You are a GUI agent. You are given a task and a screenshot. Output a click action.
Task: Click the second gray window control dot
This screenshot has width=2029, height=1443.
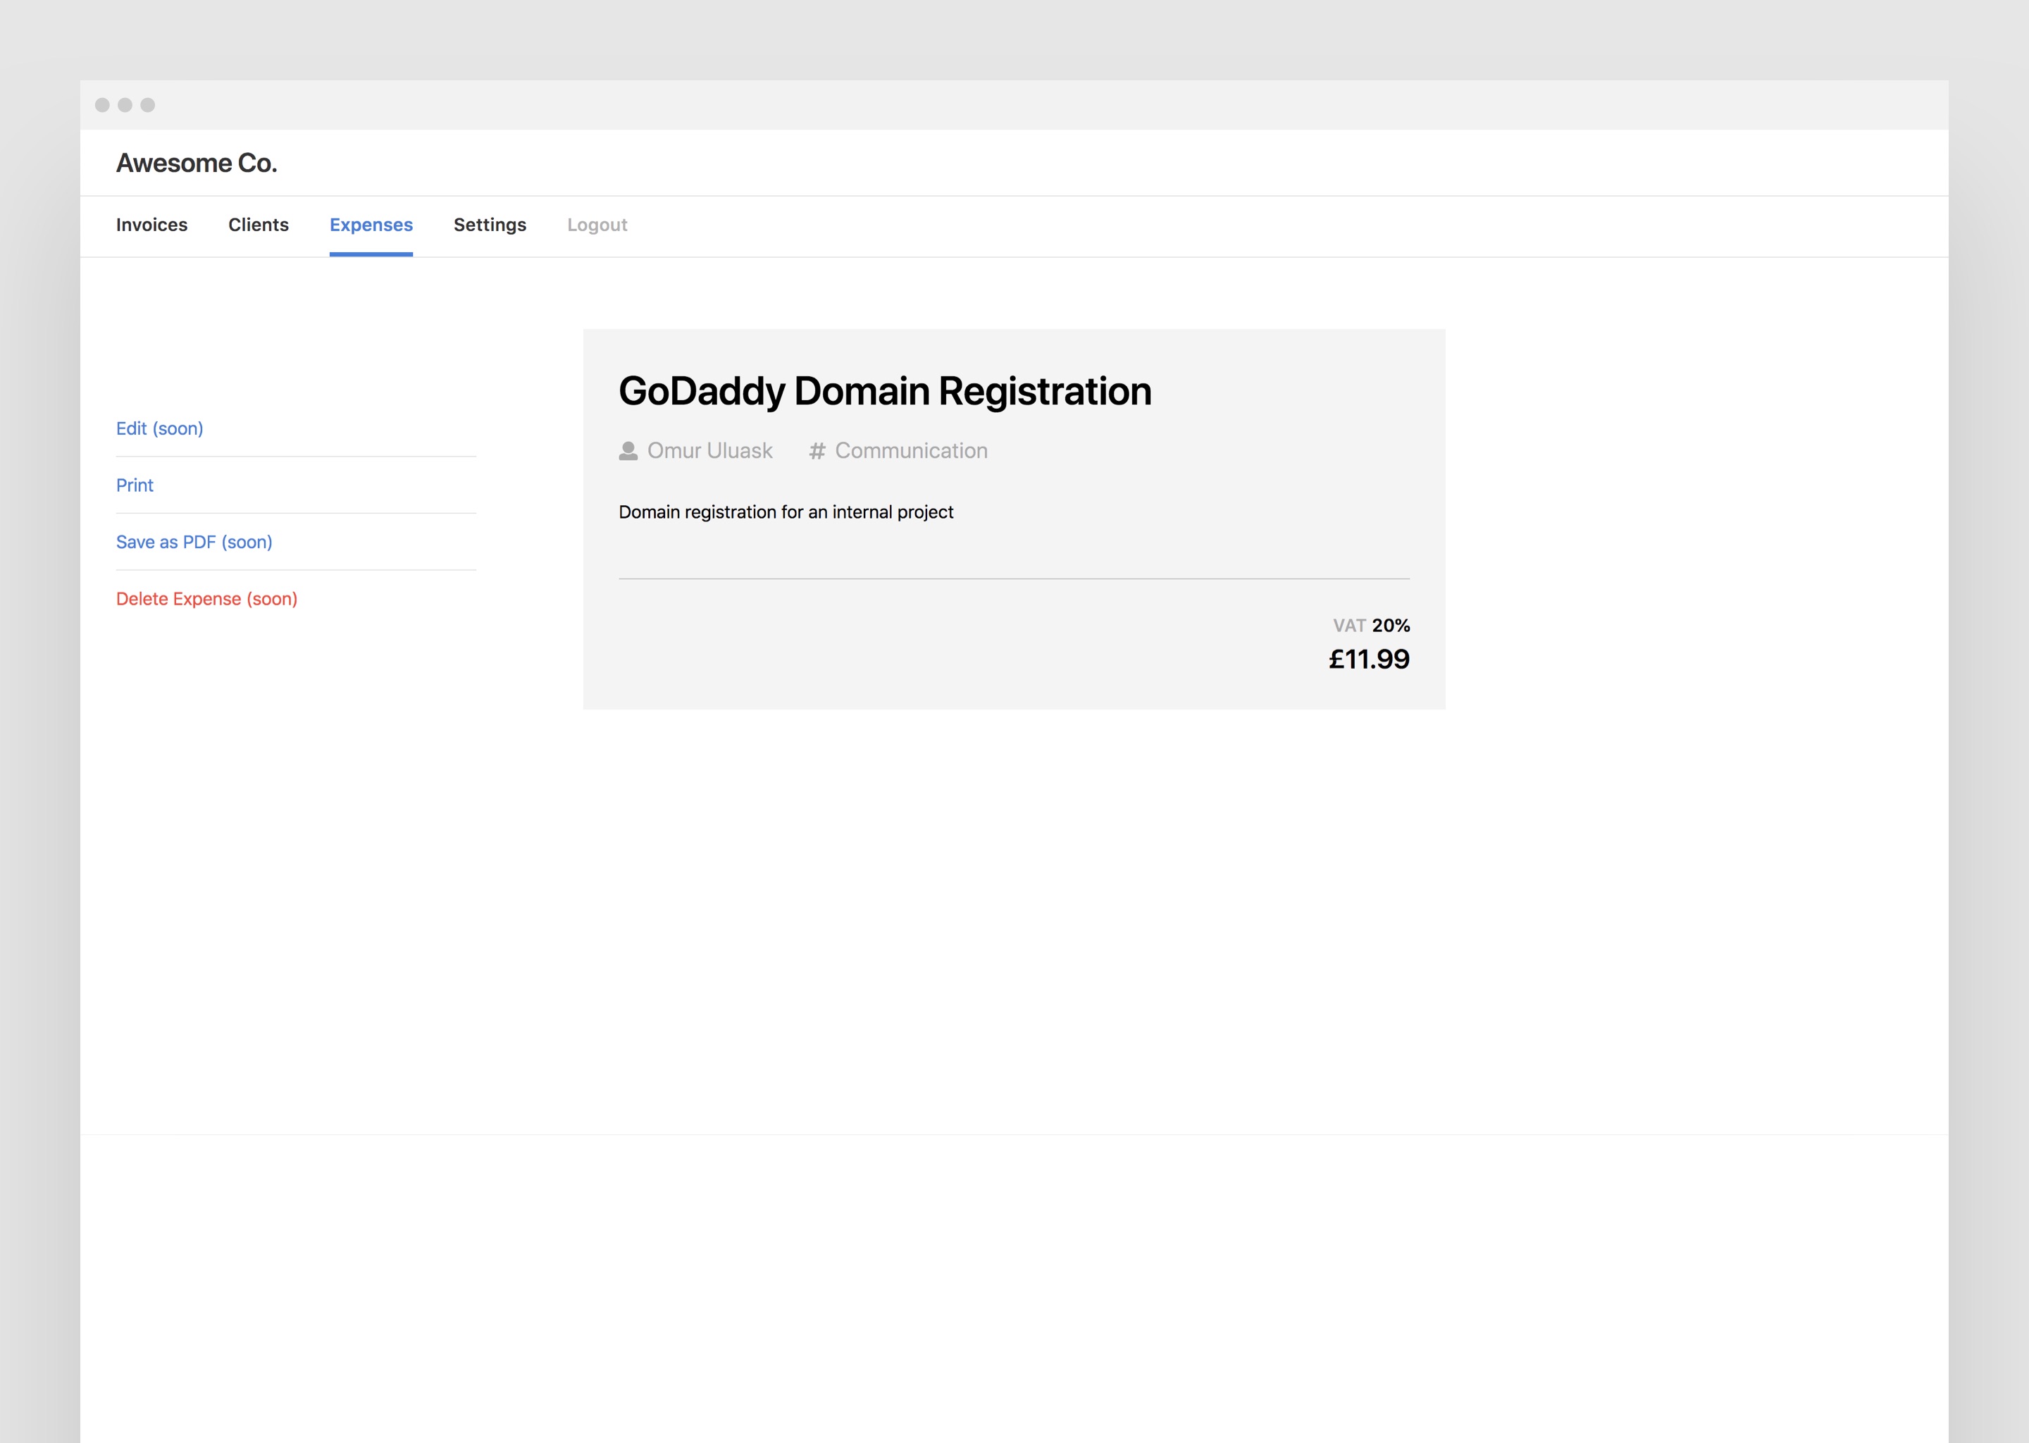click(x=125, y=105)
